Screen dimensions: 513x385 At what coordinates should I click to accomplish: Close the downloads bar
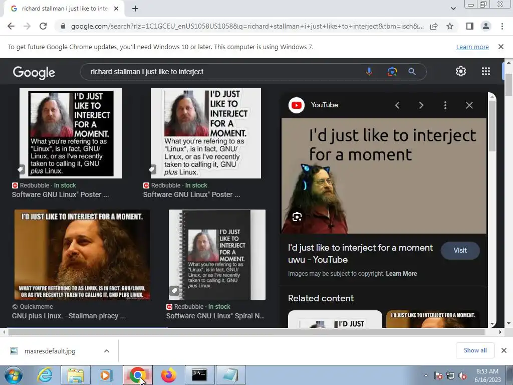point(504,350)
